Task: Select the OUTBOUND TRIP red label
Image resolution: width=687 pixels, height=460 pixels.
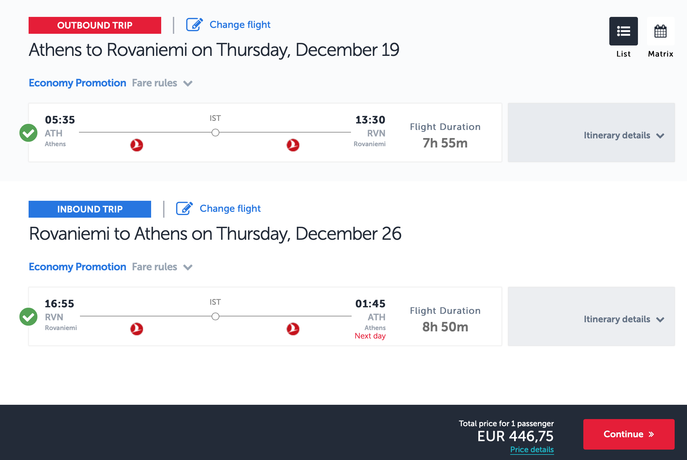Action: pos(95,25)
